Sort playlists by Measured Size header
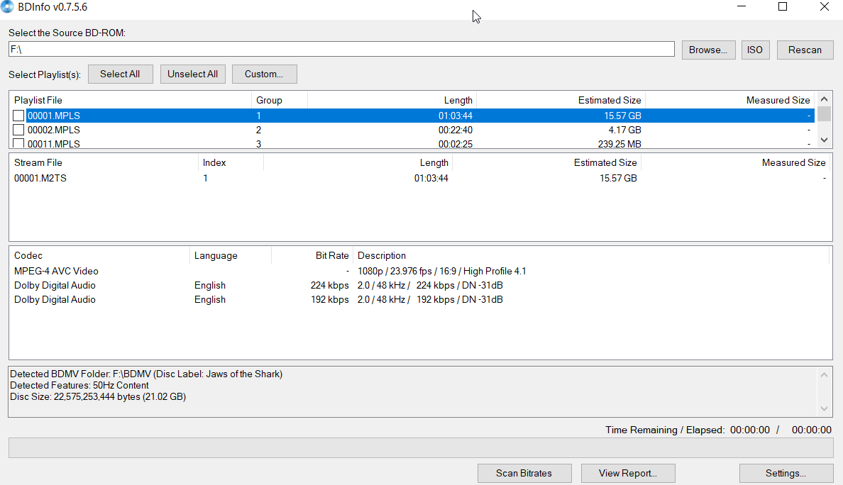This screenshot has width=843, height=485. [x=729, y=100]
